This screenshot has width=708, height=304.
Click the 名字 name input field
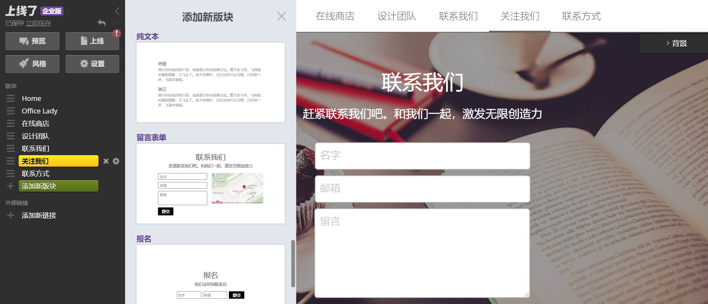[x=422, y=156]
